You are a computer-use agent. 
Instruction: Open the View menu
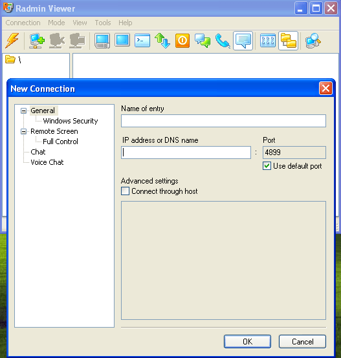coord(80,23)
